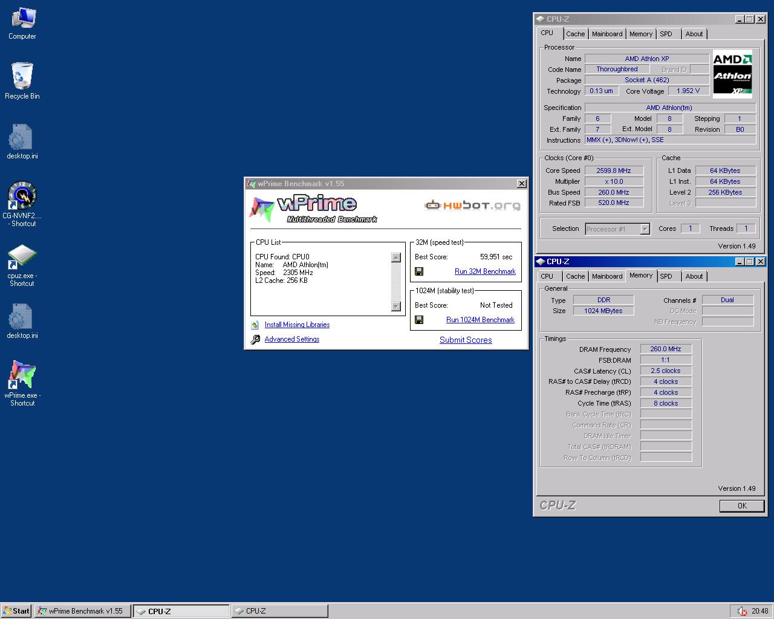
Task: Click the Advanced Settings key icon
Action: coord(255,340)
